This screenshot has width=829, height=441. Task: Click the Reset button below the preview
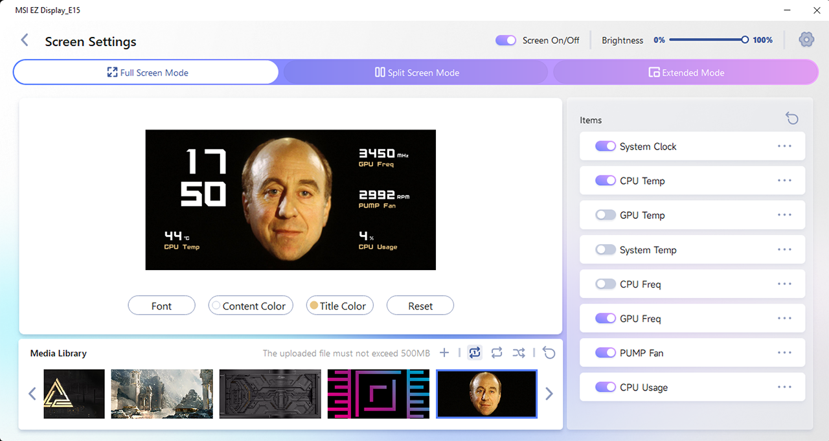pos(420,306)
